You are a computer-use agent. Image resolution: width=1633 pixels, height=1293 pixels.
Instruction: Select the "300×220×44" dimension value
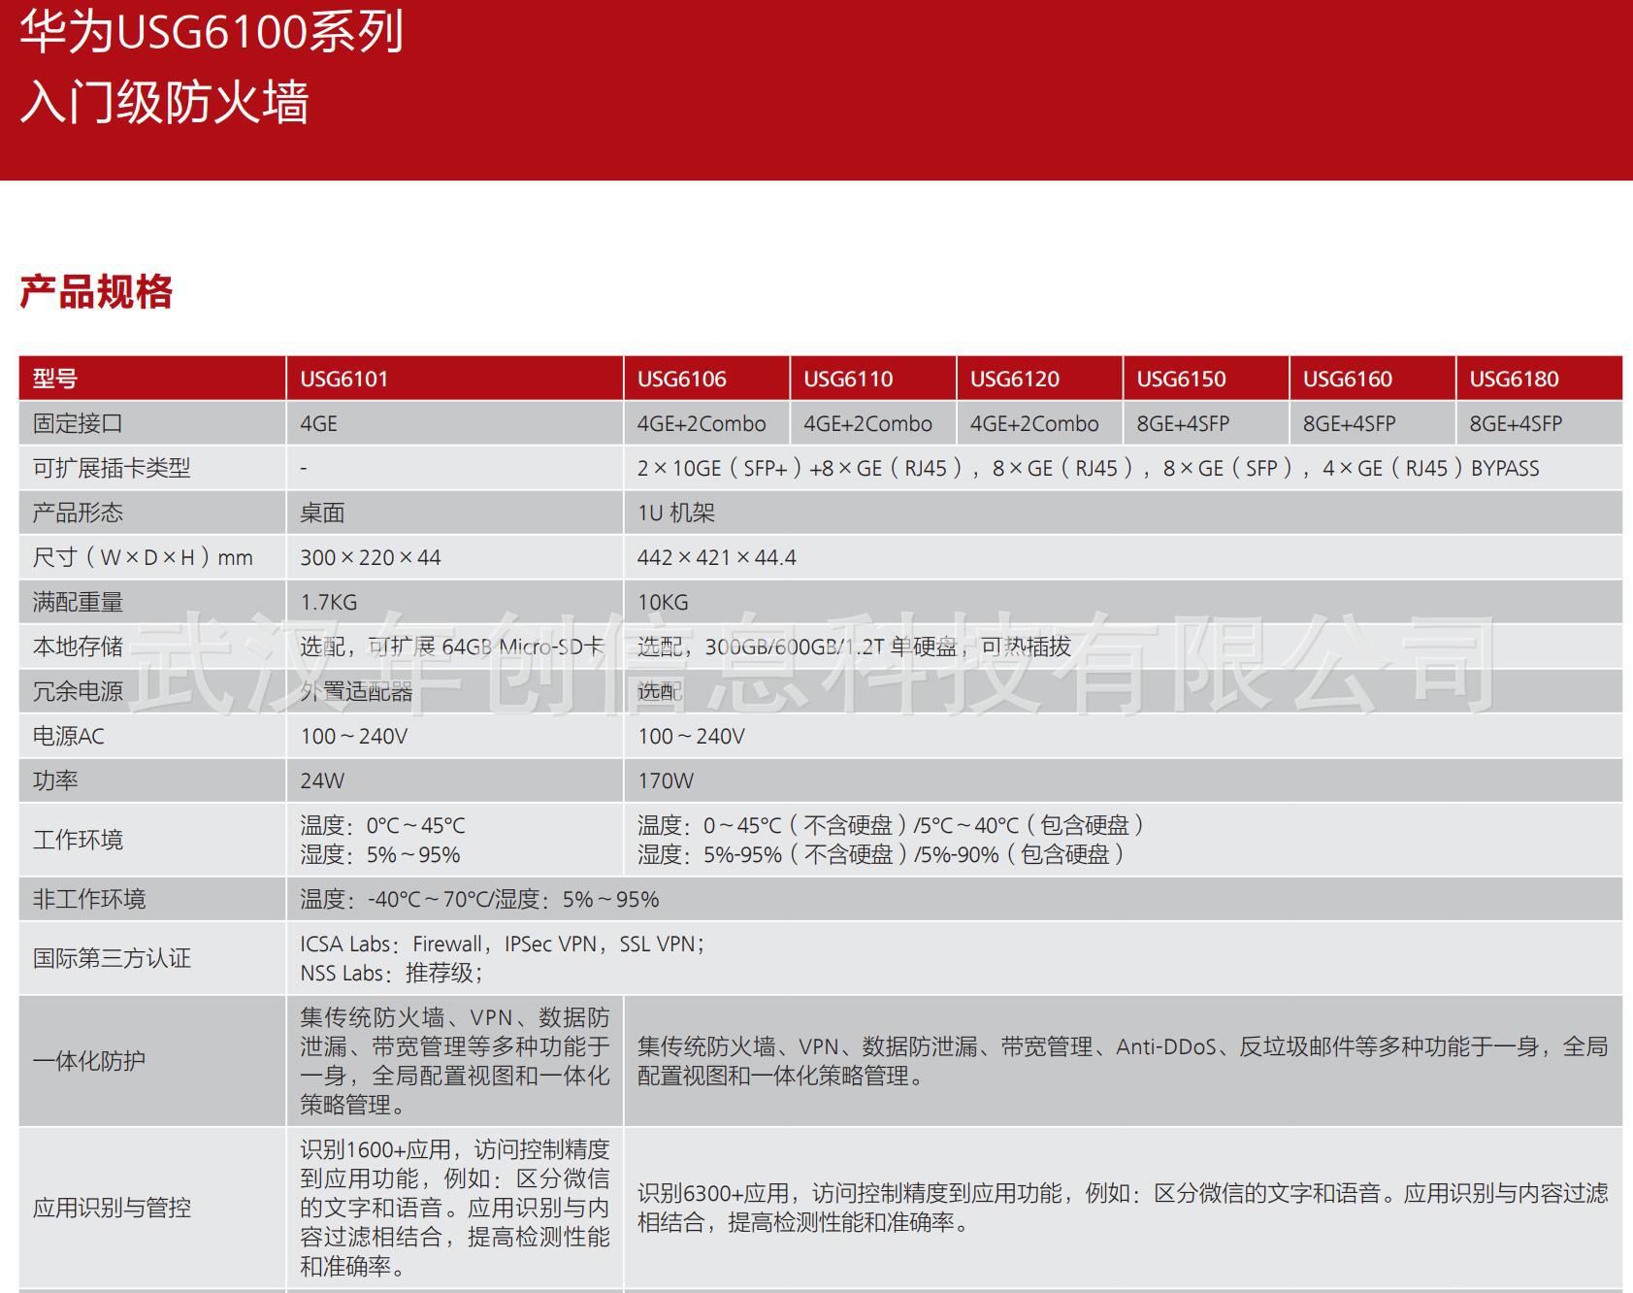[x=370, y=557]
